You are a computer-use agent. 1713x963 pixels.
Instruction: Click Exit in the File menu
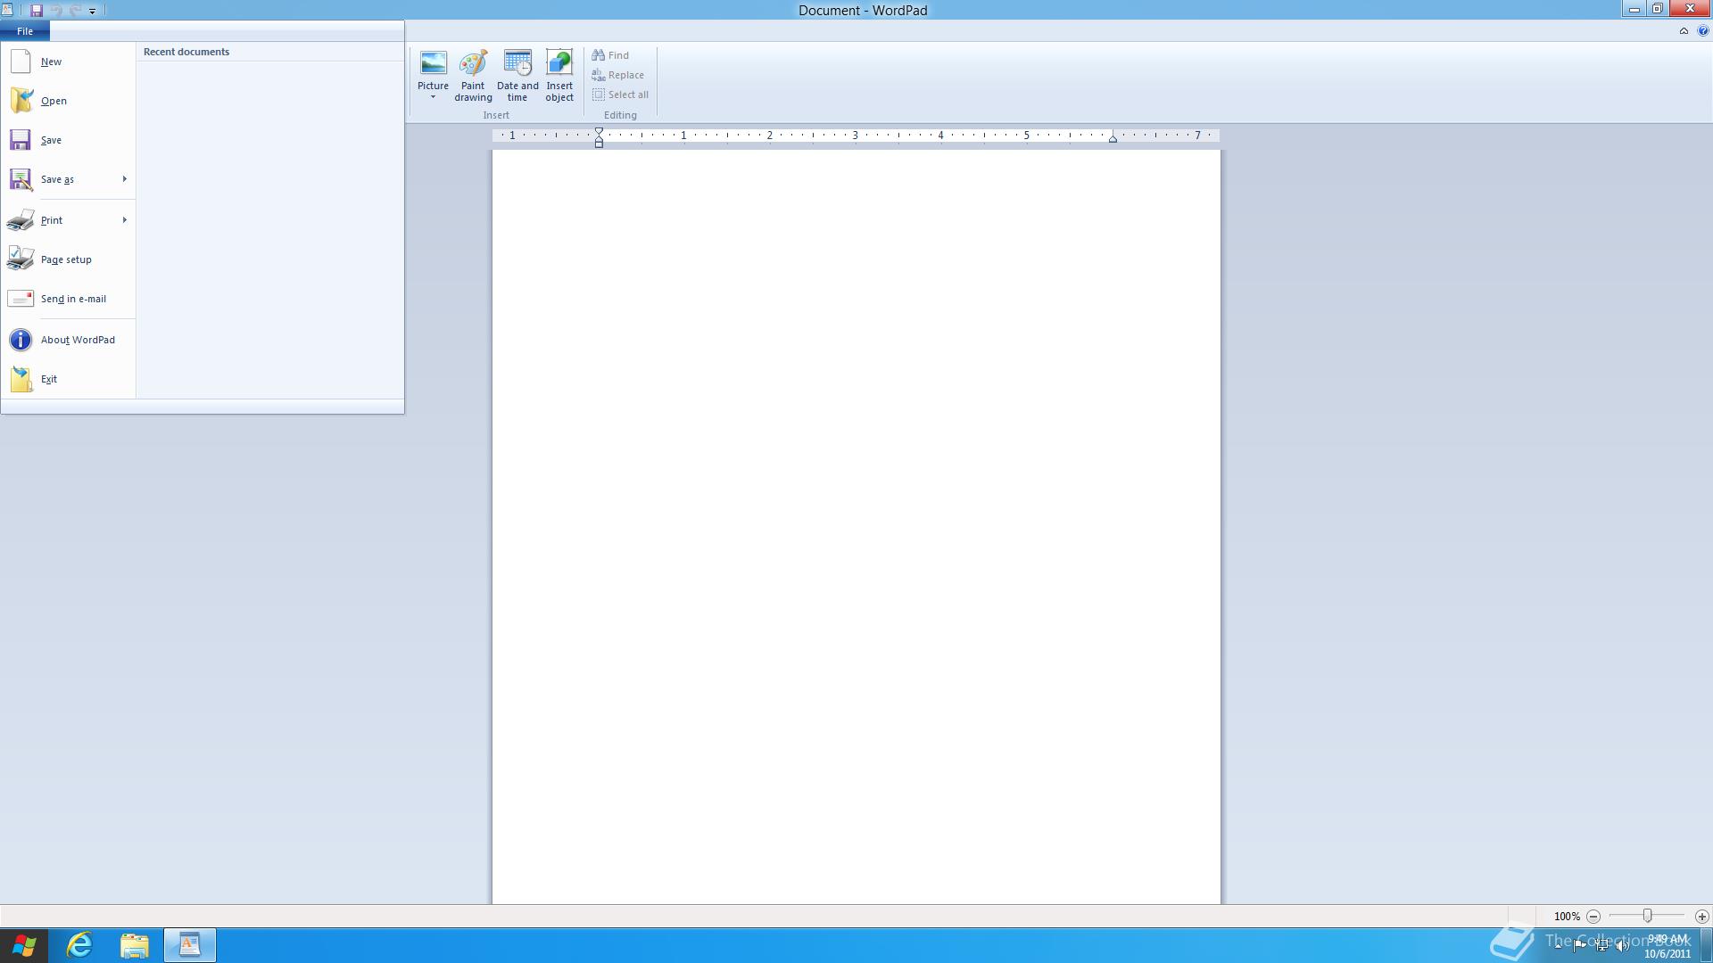point(48,379)
